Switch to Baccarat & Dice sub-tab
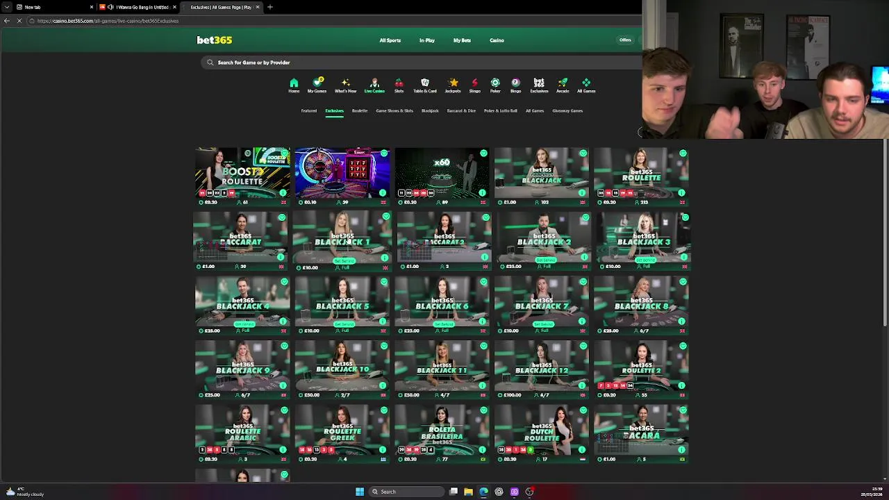Image resolution: width=889 pixels, height=500 pixels. coord(461,111)
